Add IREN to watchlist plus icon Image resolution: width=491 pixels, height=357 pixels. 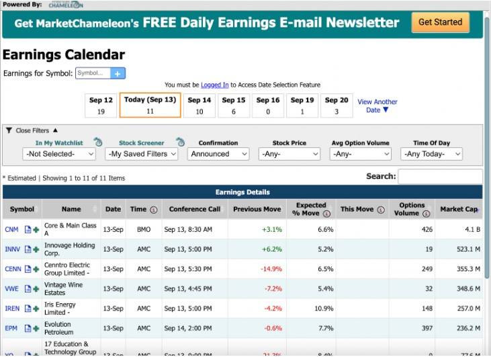pos(36,309)
